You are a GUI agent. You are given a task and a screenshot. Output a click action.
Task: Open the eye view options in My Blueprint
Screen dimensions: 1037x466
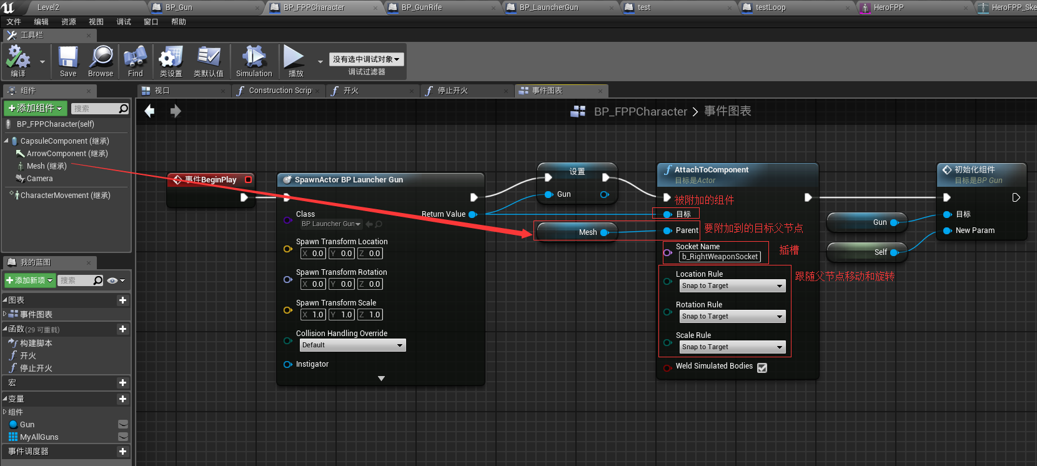116,280
